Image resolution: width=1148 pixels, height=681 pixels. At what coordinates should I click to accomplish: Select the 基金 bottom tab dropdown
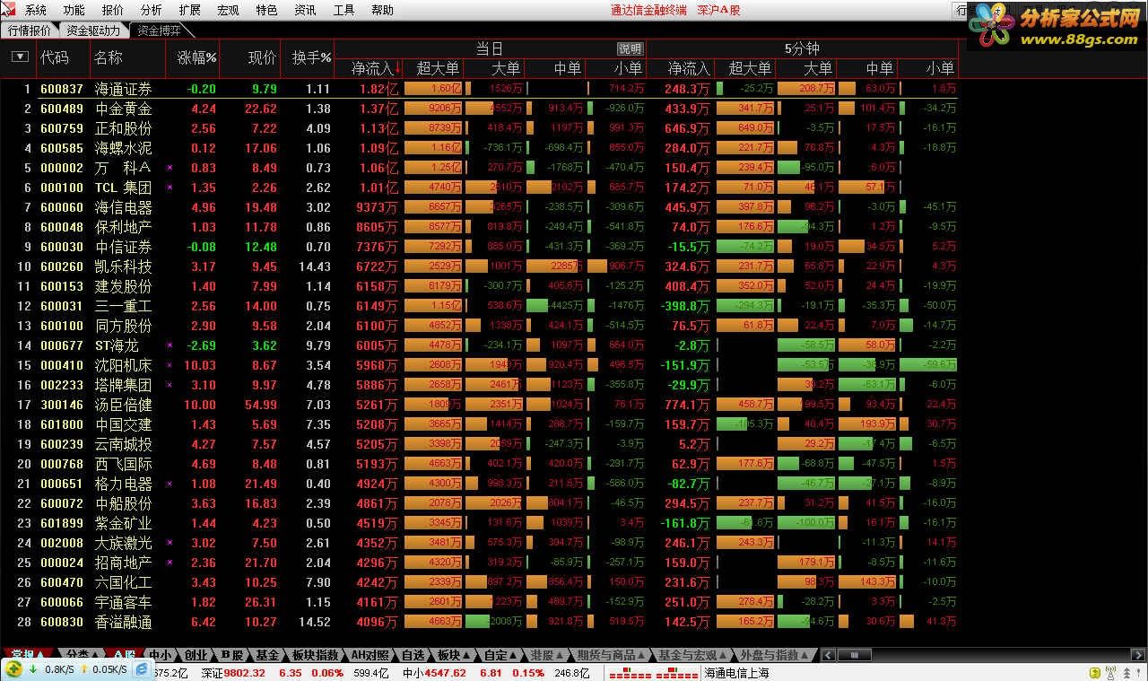point(267,655)
